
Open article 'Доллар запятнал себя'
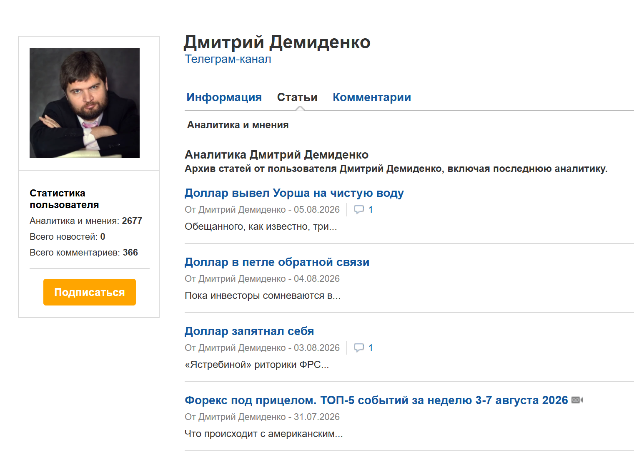pyautogui.click(x=249, y=331)
